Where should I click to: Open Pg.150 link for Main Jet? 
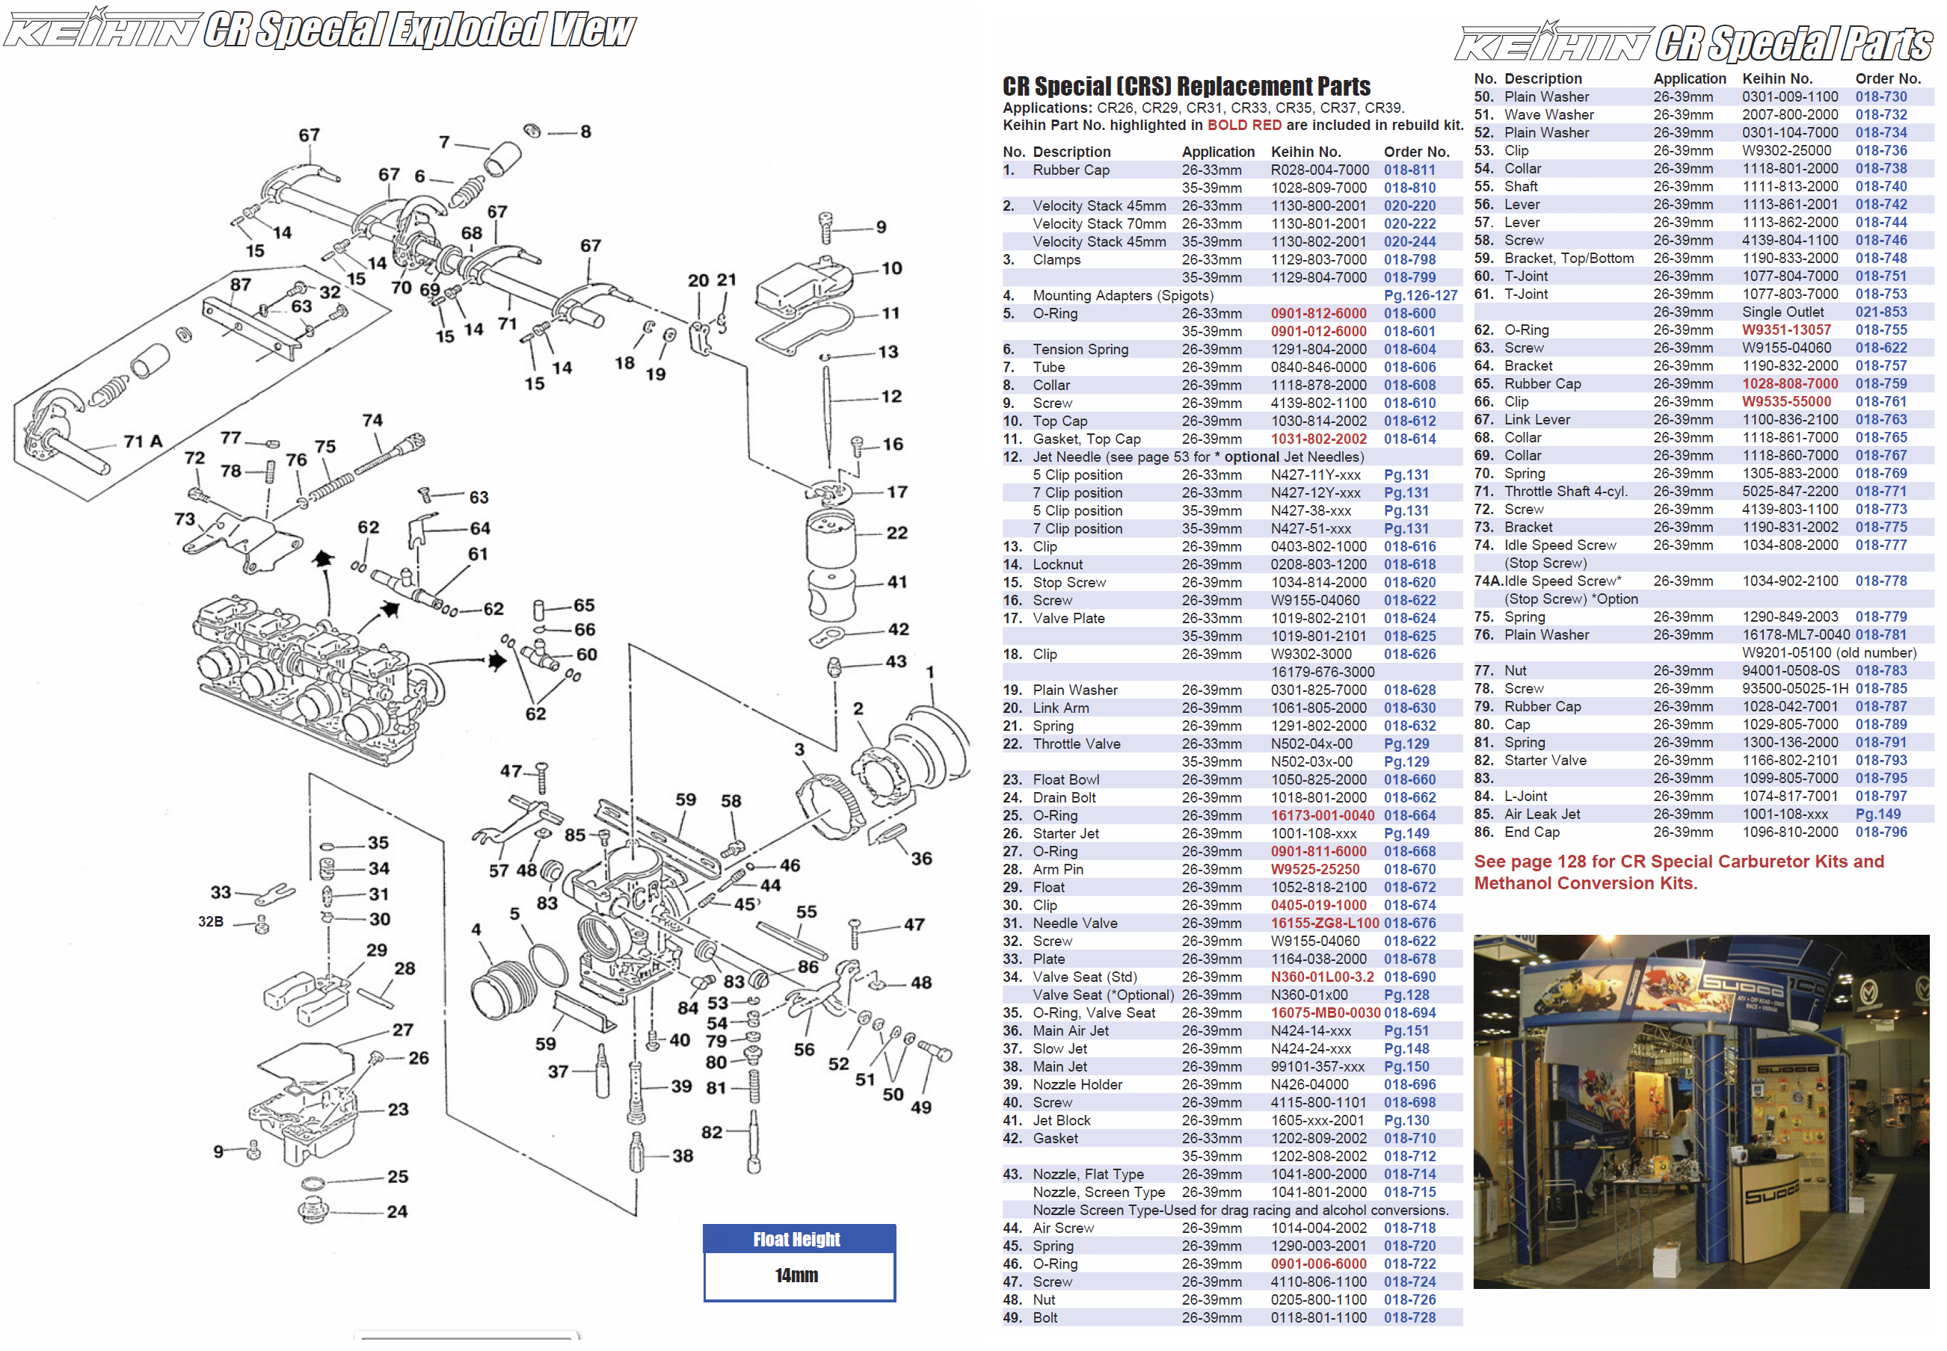click(1406, 1066)
